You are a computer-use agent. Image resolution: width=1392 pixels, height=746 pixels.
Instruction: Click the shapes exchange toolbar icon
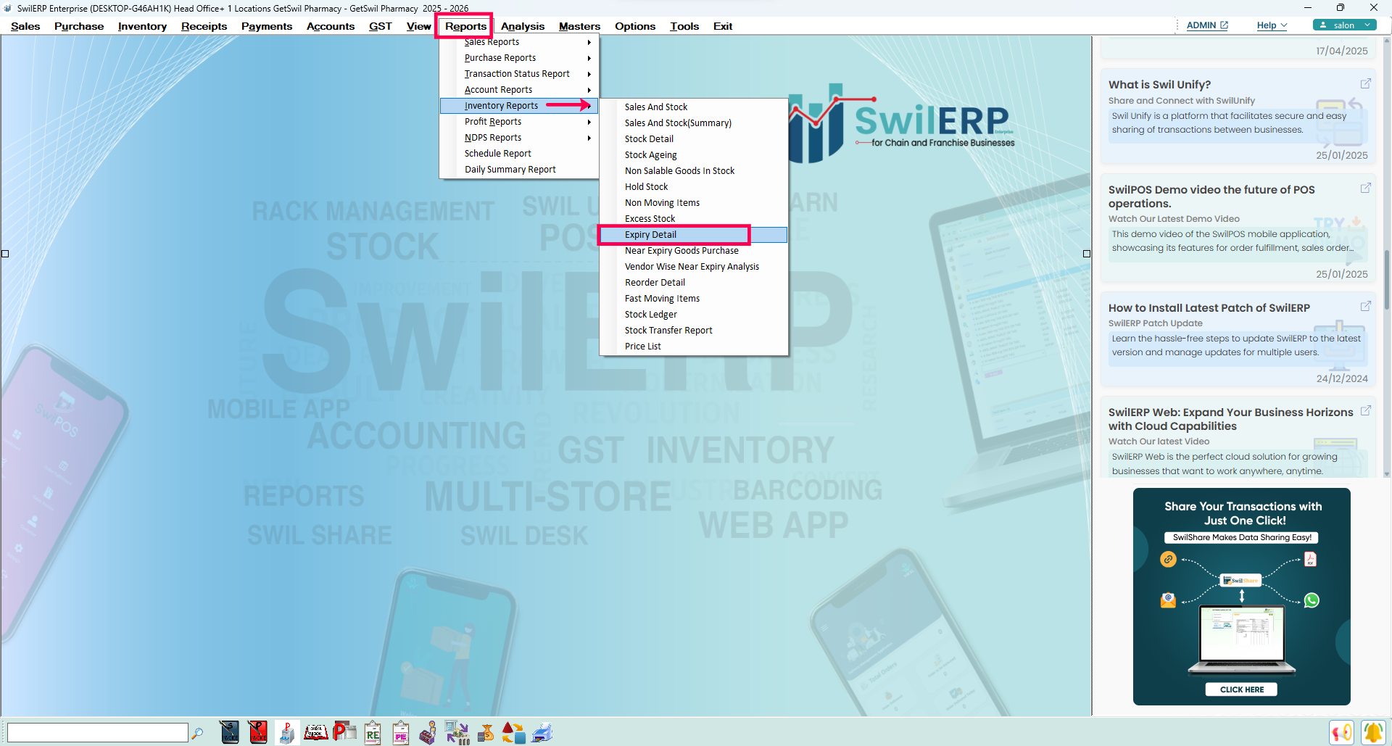click(513, 732)
